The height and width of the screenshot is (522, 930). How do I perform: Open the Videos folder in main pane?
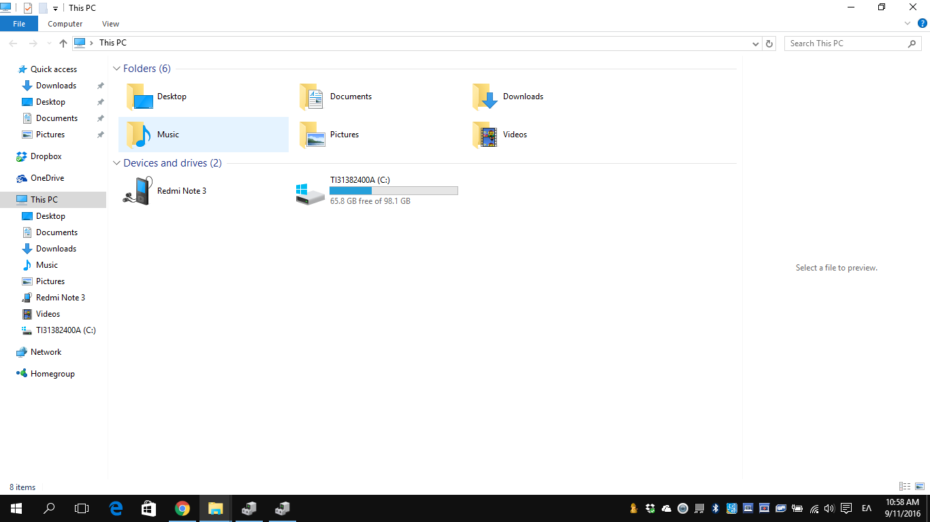[485, 135]
